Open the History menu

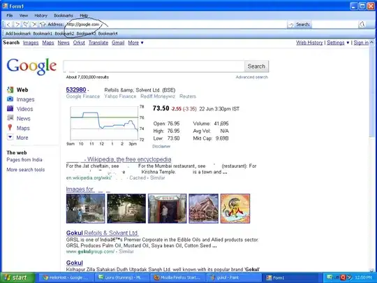(x=41, y=15)
